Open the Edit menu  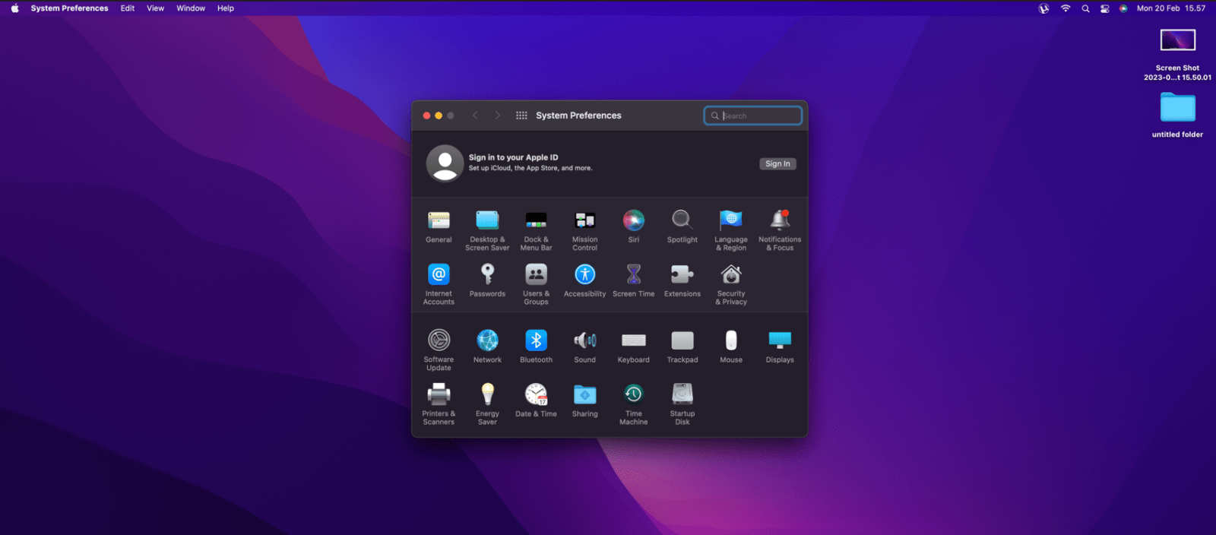(128, 8)
